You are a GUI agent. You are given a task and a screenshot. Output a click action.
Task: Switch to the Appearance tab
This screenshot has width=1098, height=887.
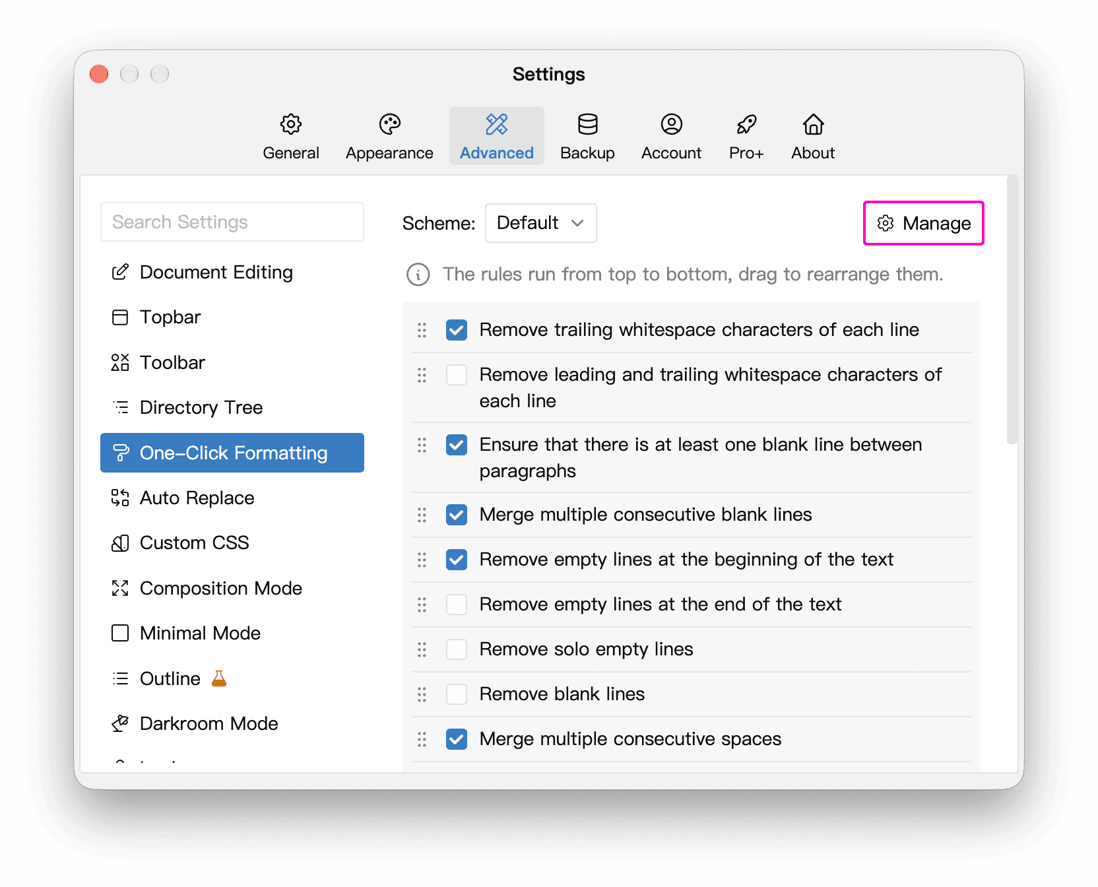[x=389, y=137]
